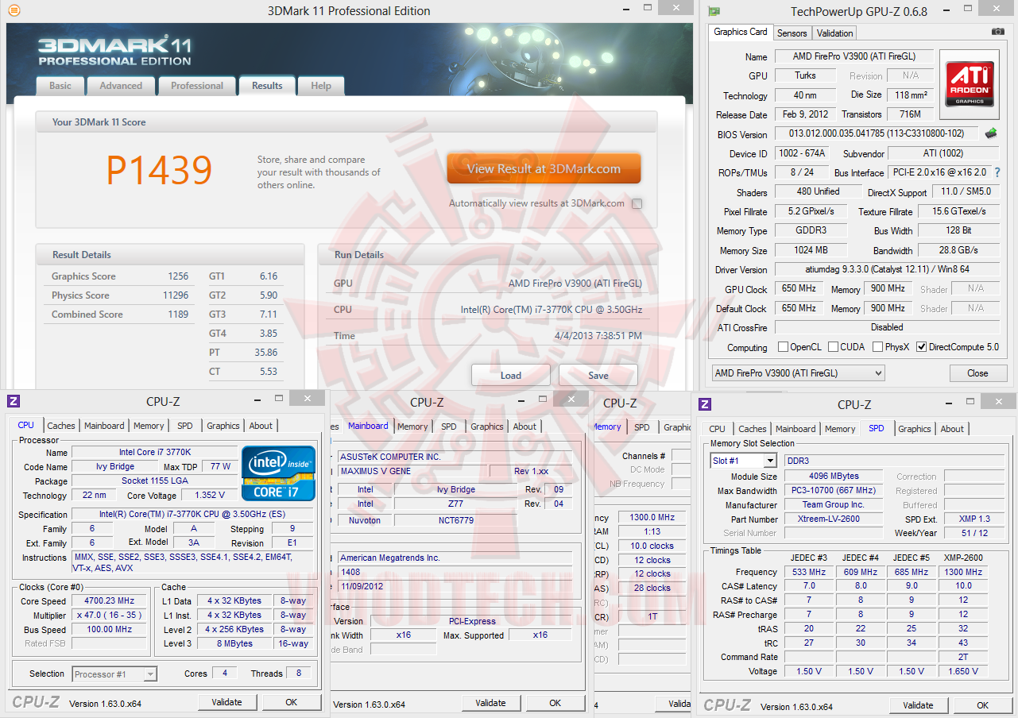Screen dimensions: 1018x718
Task: Click the P1439 score text
Action: [x=160, y=170]
